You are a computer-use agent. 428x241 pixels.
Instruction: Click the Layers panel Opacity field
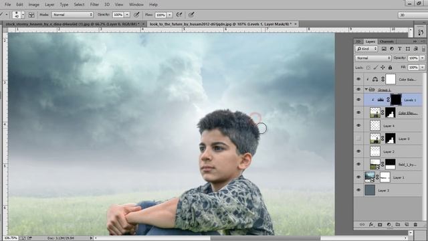coord(413,58)
